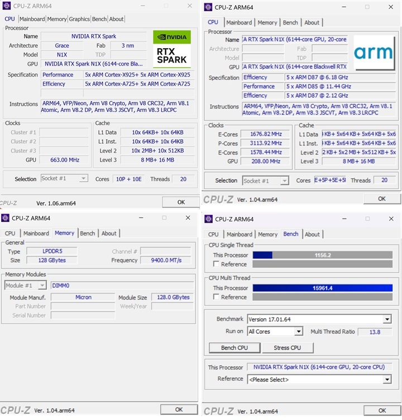Screen dimensions: 402x420
Task: Click the CPU-Z app icon in the Ver. 1.06 window title bar
Action: point(6,6)
